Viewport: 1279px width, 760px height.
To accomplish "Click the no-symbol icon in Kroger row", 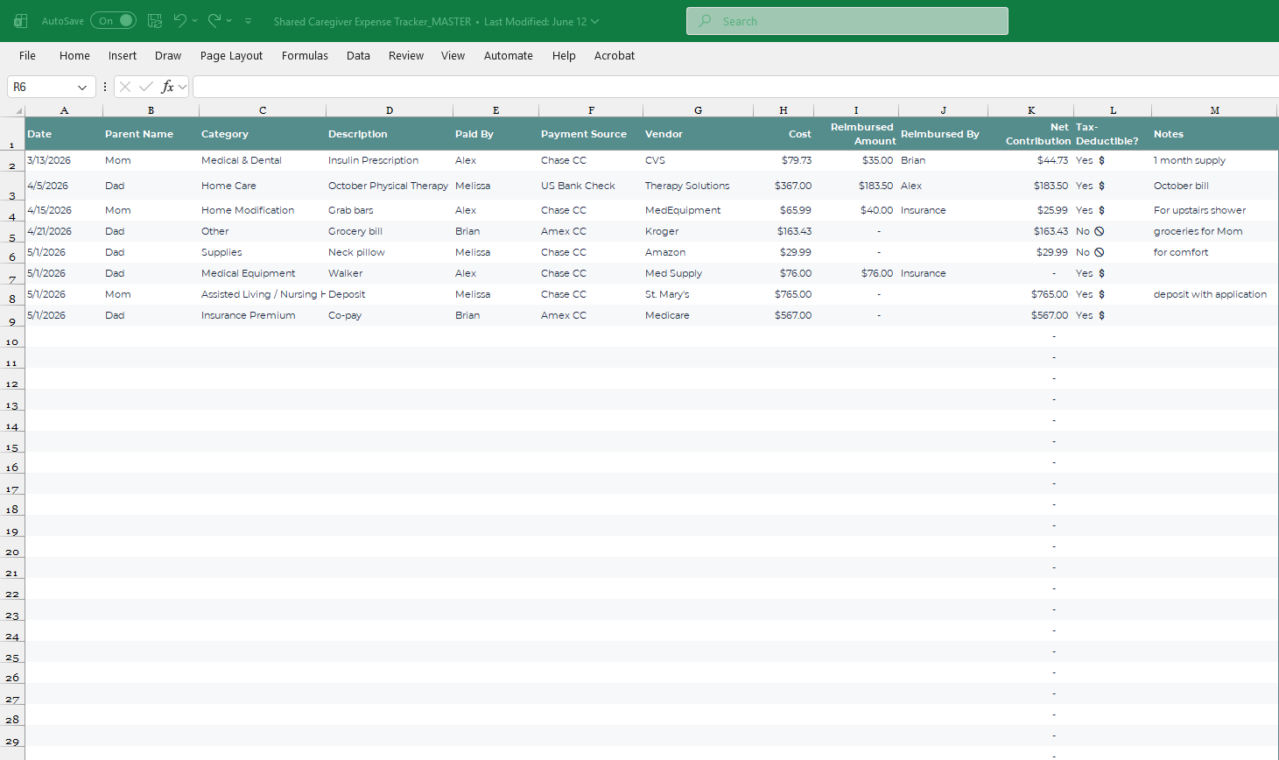I will [1100, 231].
